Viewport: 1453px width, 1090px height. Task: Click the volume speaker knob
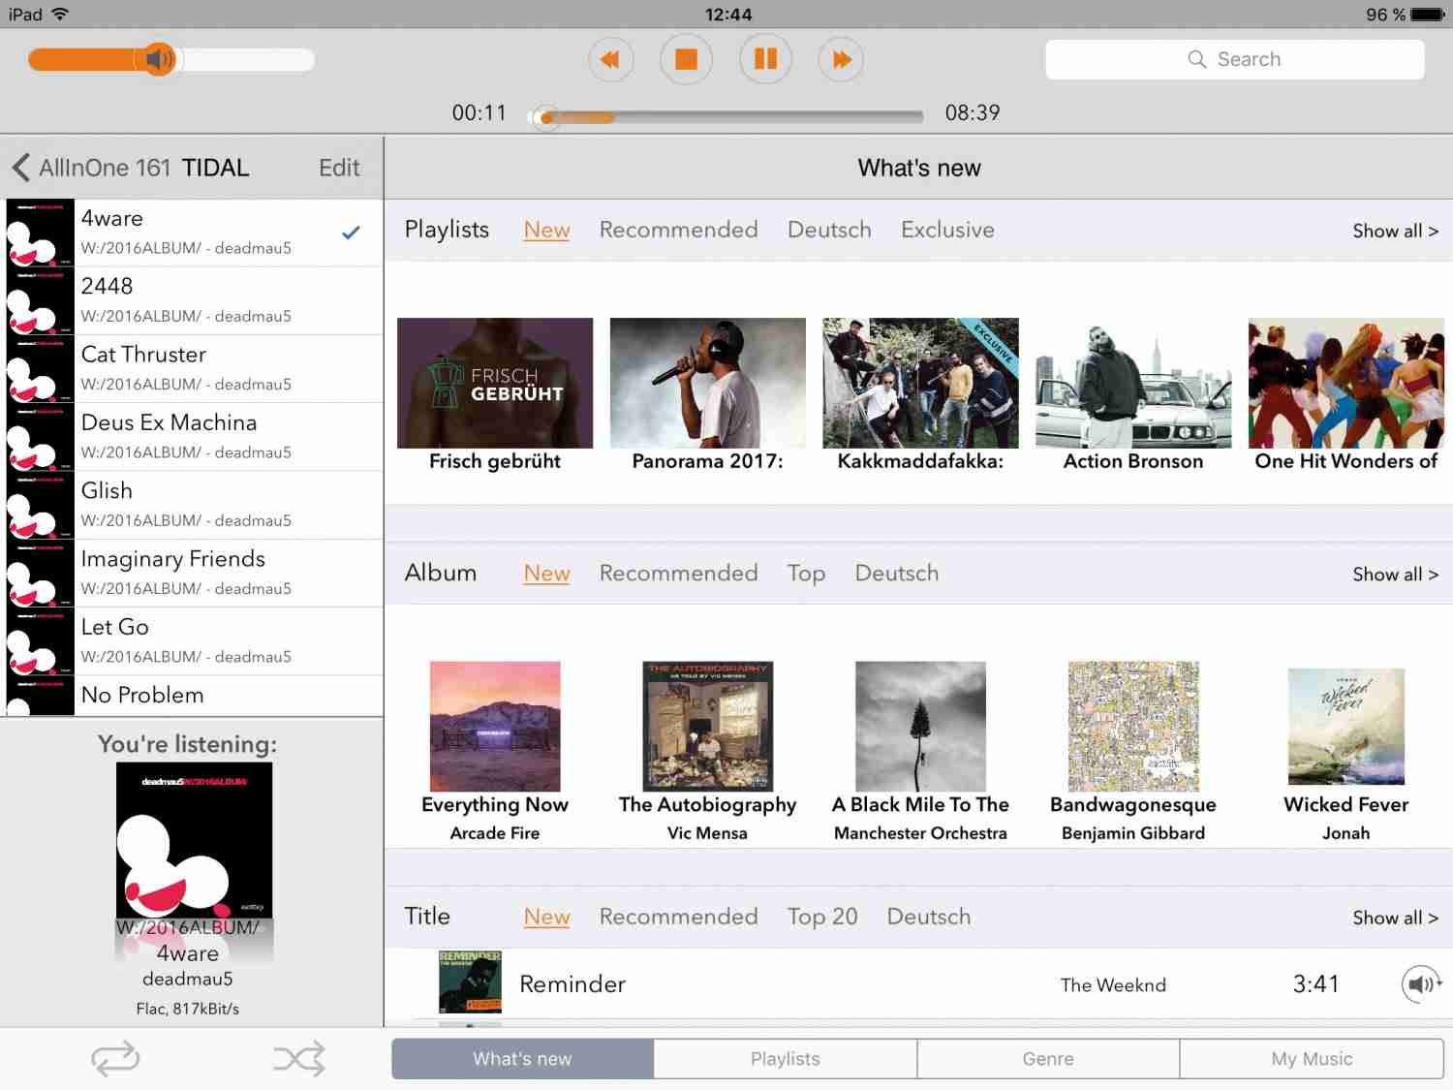[158, 60]
